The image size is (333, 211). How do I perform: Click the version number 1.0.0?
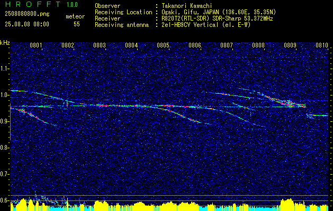[x=72, y=5]
